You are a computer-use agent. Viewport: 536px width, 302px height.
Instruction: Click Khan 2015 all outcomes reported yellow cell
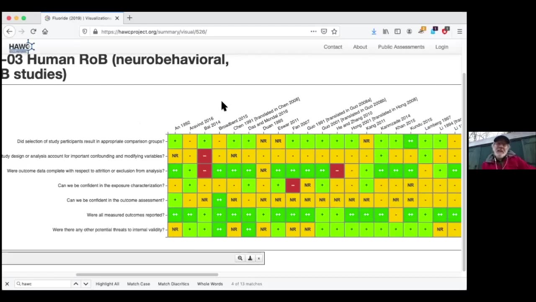coord(396,215)
